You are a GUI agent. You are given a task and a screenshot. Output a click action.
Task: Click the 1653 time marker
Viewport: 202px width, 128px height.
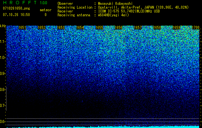(x=61, y=28)
